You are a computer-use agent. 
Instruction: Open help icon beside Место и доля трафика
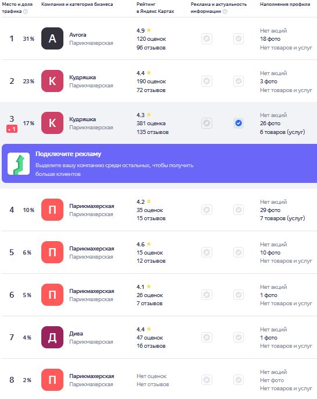(x=26, y=12)
